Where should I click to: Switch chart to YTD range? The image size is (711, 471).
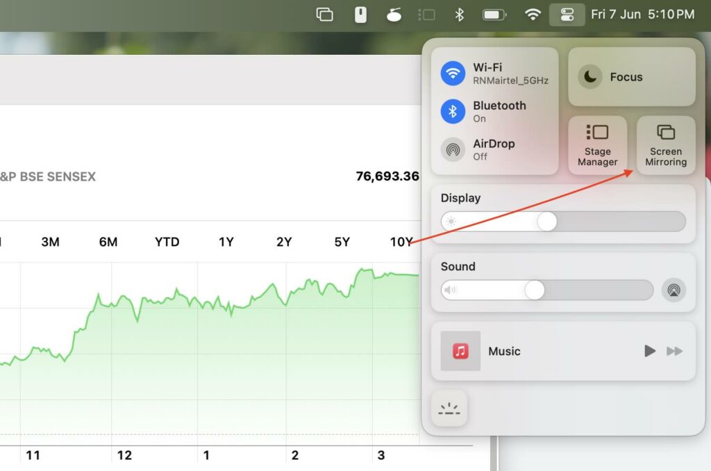coord(167,242)
